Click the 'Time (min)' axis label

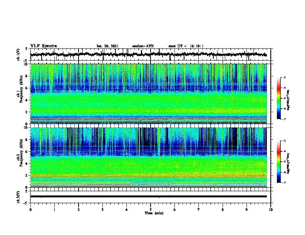point(154,213)
